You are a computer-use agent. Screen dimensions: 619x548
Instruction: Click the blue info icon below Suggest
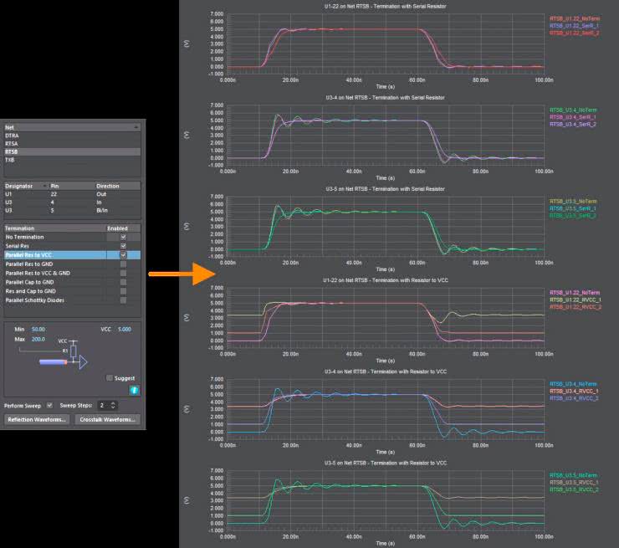[x=134, y=391]
